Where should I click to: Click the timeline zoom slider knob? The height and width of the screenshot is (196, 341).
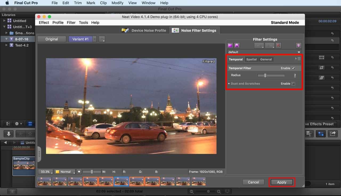[208, 191]
